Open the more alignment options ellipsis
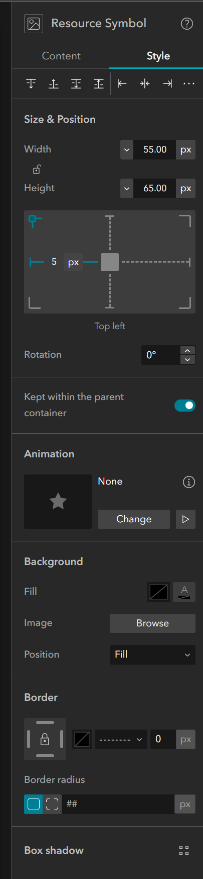This screenshot has height=879, width=203. [189, 84]
